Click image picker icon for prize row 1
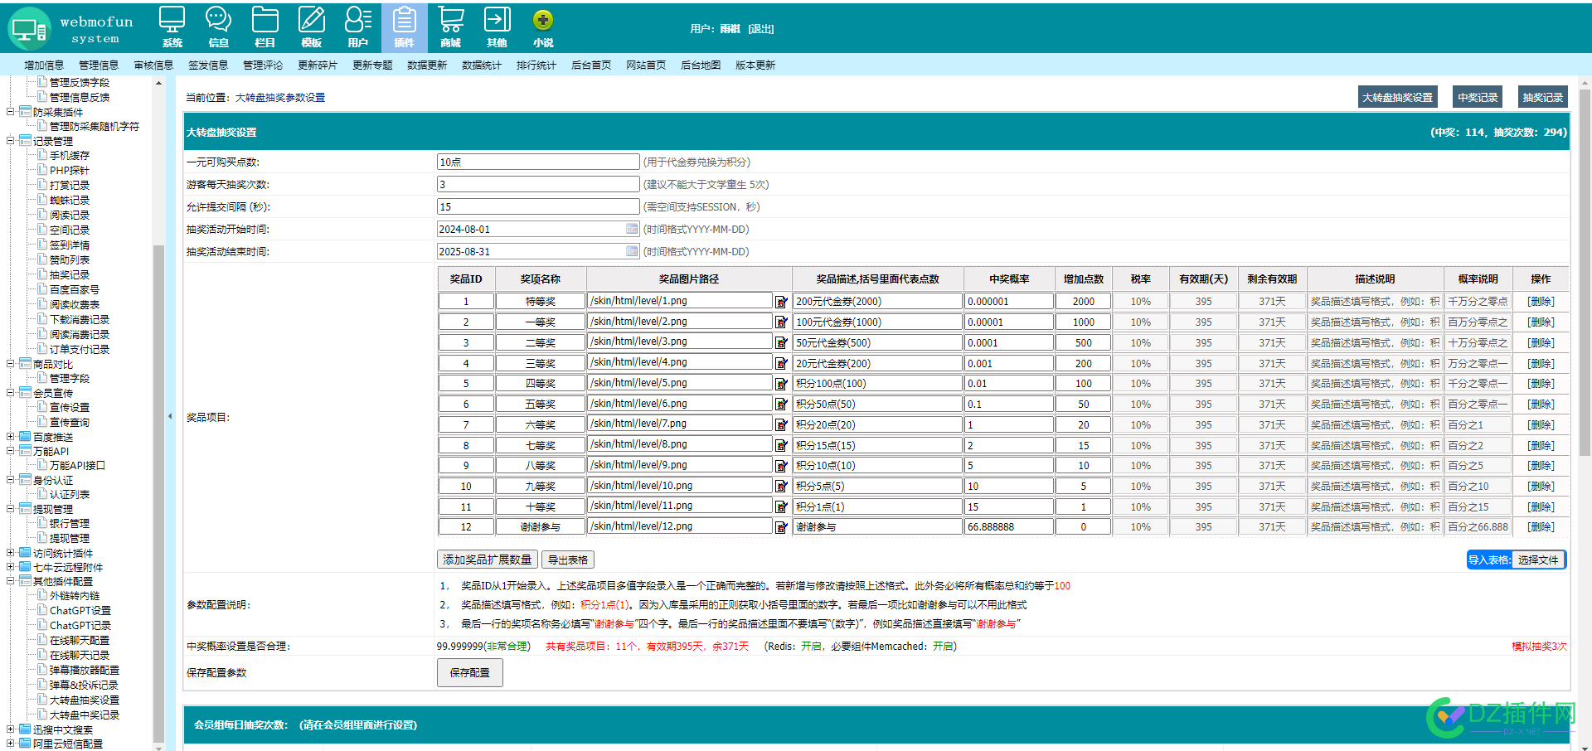The image size is (1592, 751). click(x=781, y=302)
